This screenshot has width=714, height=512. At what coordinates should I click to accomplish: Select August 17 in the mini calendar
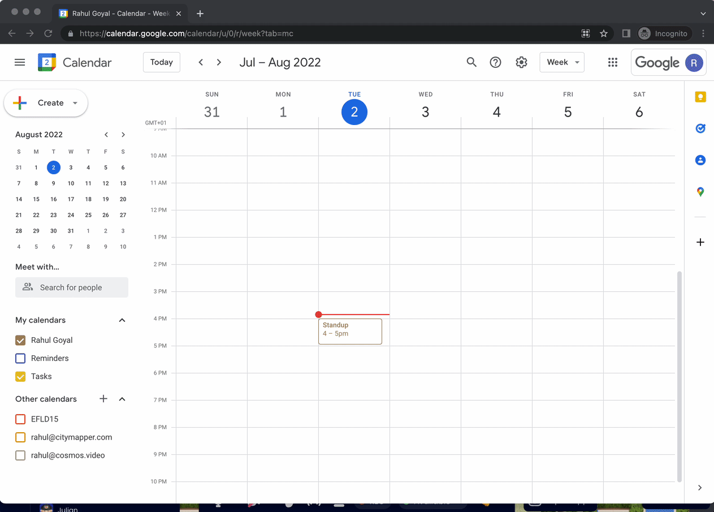click(71, 199)
